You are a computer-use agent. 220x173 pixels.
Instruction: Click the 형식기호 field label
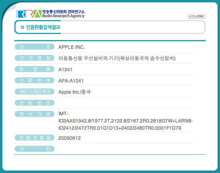click(x=34, y=114)
